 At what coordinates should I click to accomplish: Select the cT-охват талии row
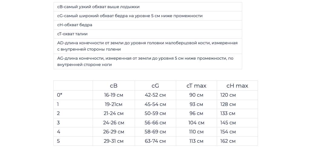pyautogui.click(x=148, y=34)
